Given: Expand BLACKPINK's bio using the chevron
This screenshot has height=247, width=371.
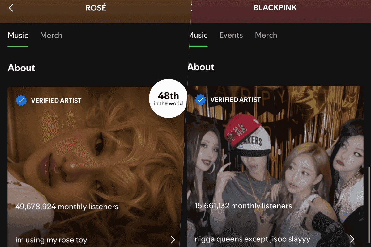Looking at the screenshot, I should click(x=352, y=239).
